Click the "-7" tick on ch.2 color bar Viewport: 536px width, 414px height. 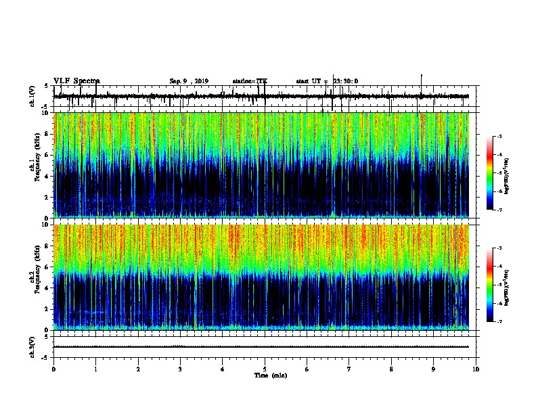coord(499,321)
